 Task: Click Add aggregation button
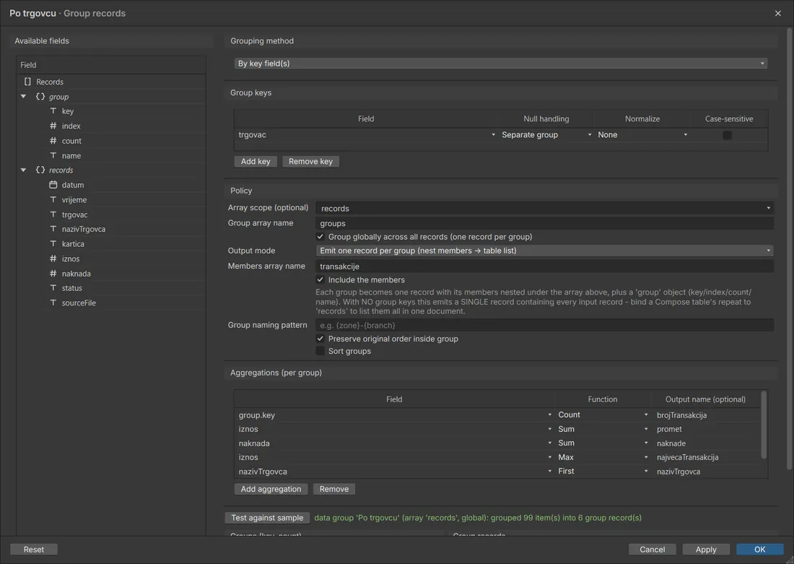(271, 489)
